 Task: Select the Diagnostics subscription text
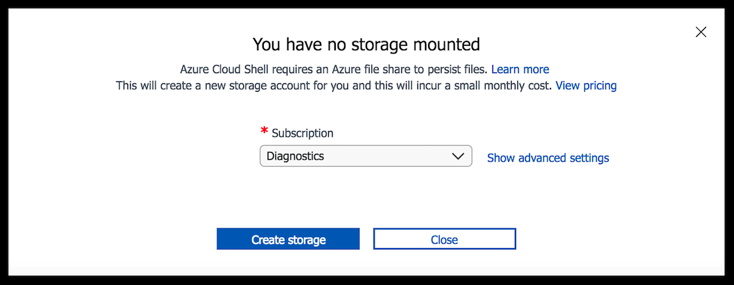(x=295, y=156)
